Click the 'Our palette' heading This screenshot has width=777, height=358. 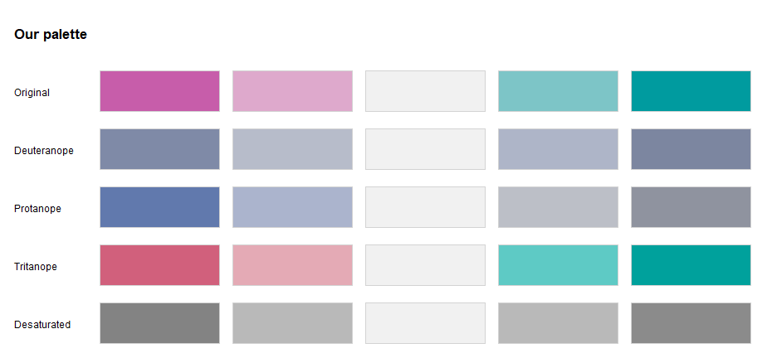(x=51, y=35)
